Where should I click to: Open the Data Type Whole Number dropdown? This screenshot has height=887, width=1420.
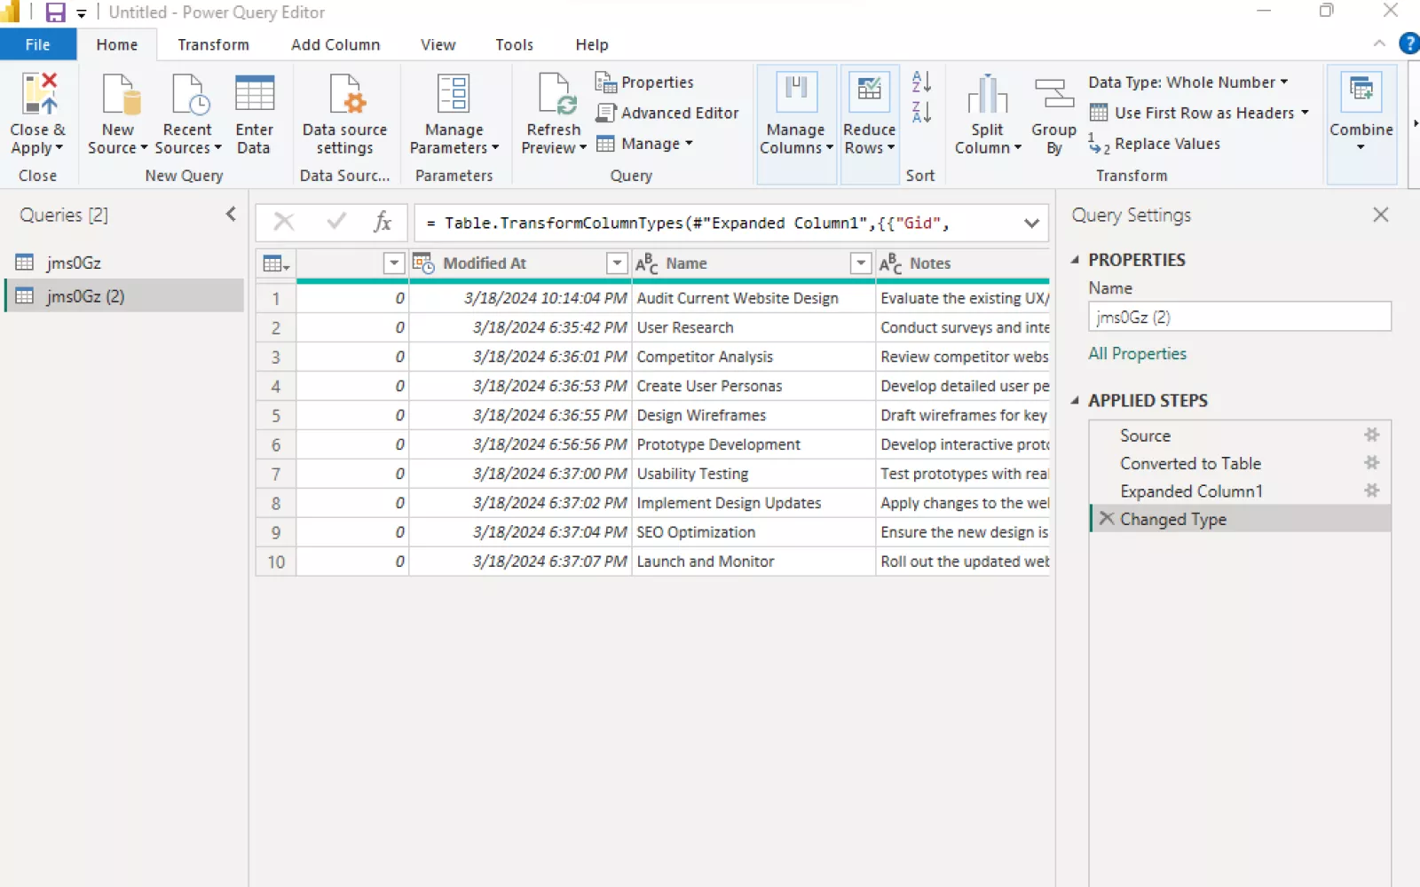point(1187,82)
